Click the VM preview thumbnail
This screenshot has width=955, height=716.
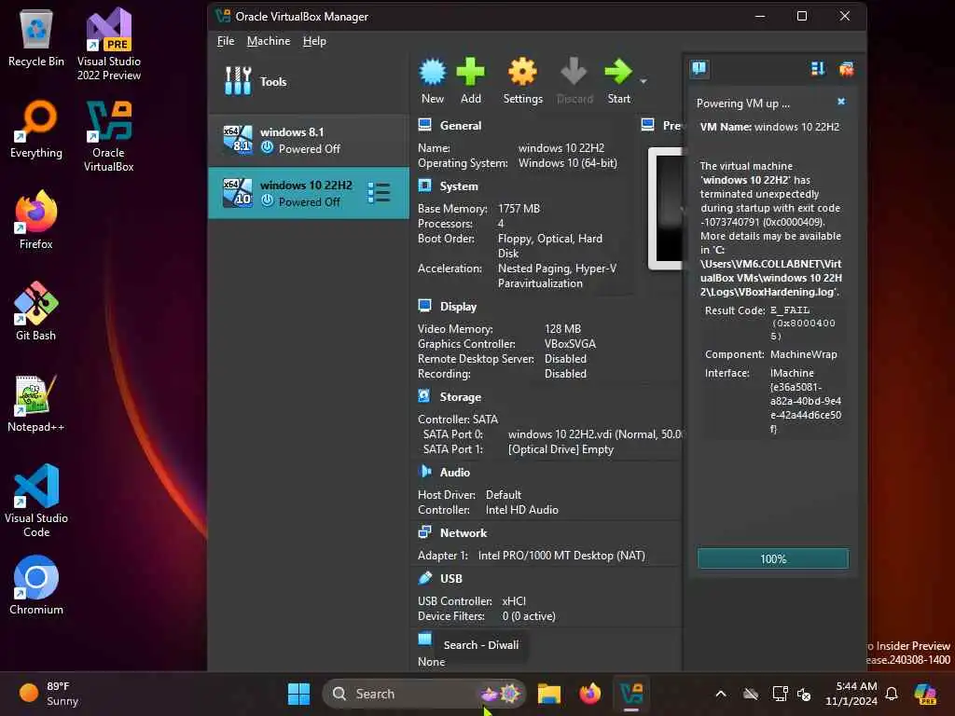coord(665,208)
